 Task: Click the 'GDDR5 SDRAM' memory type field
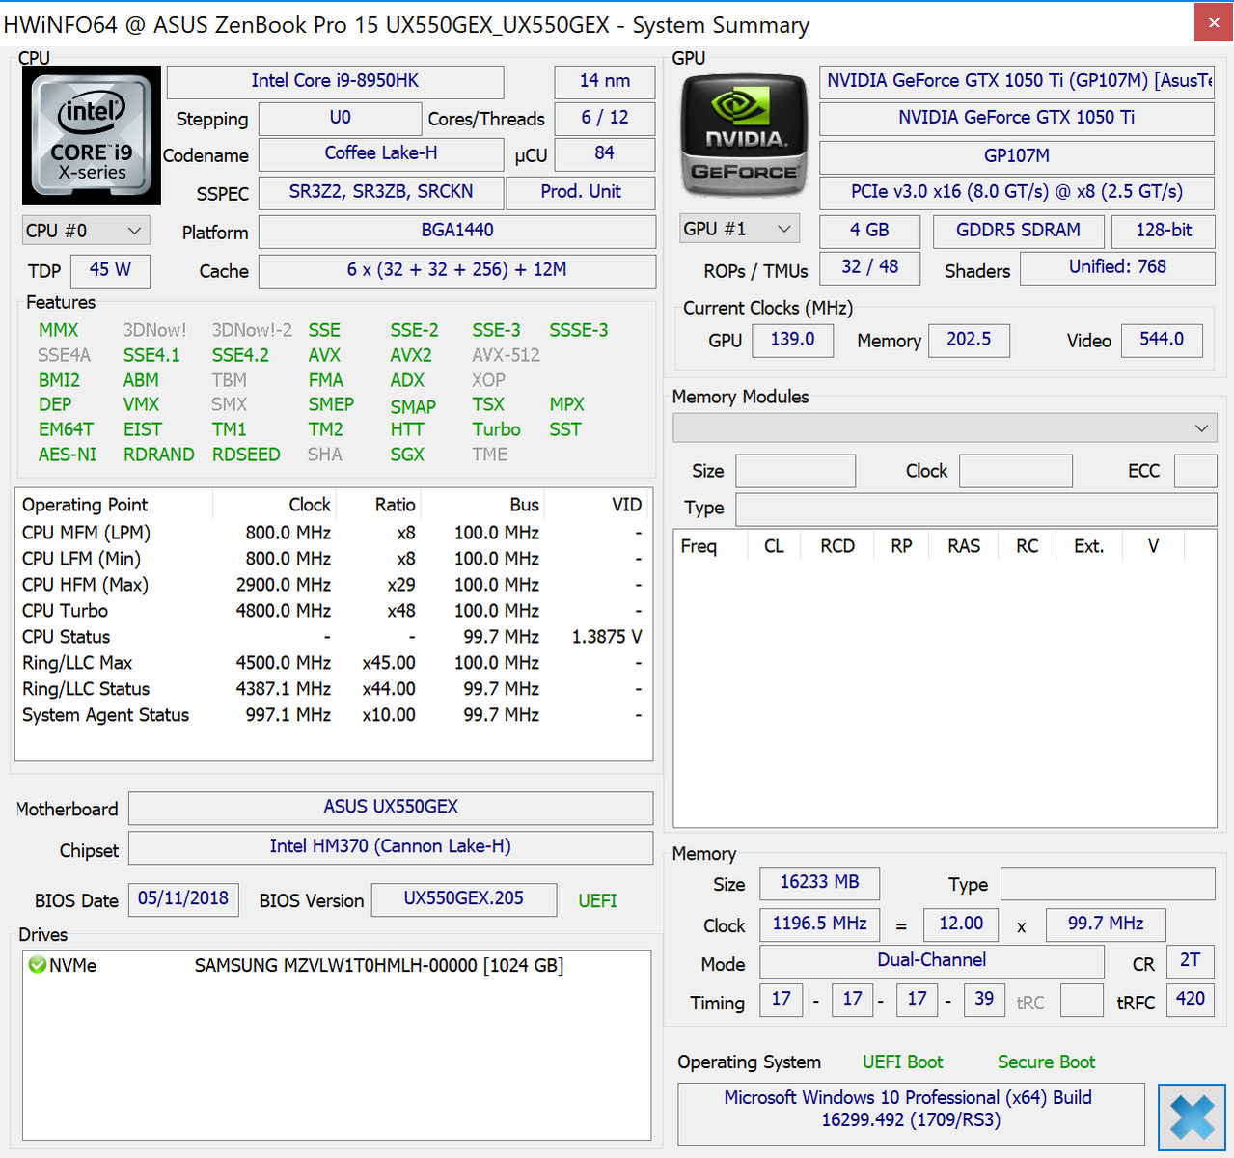pyautogui.click(x=1018, y=231)
